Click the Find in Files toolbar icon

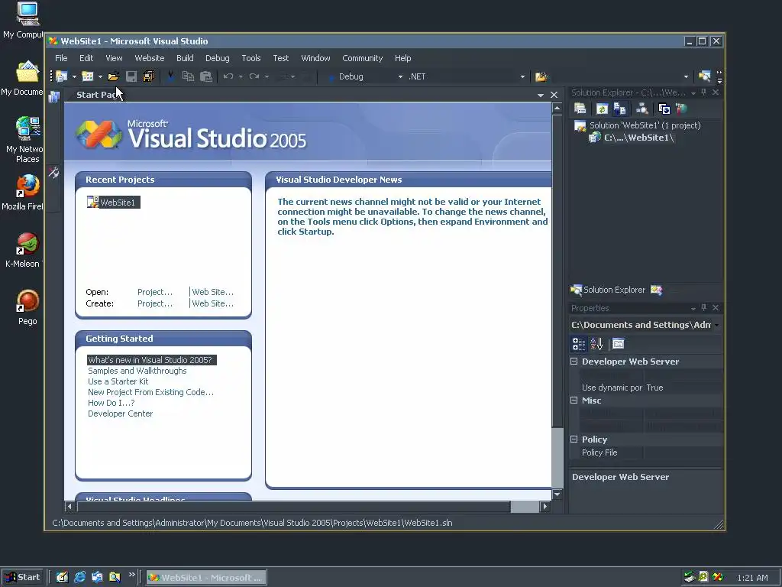(x=541, y=76)
